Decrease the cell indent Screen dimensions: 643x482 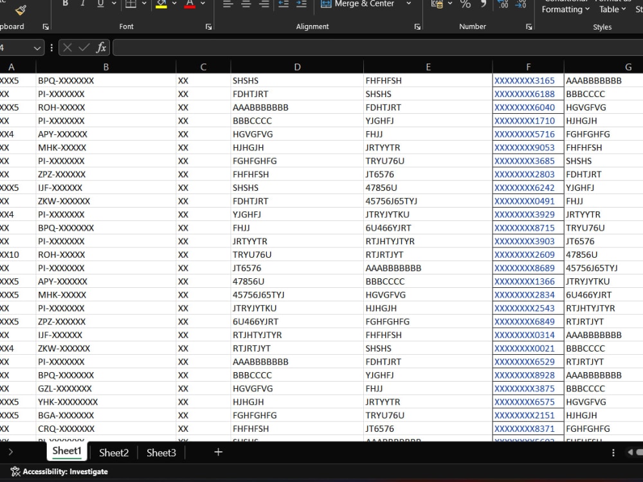click(x=284, y=4)
